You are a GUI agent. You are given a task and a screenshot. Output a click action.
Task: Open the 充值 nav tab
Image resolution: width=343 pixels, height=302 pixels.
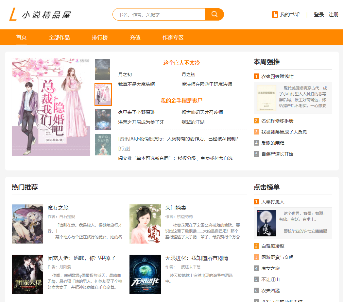[x=135, y=37]
